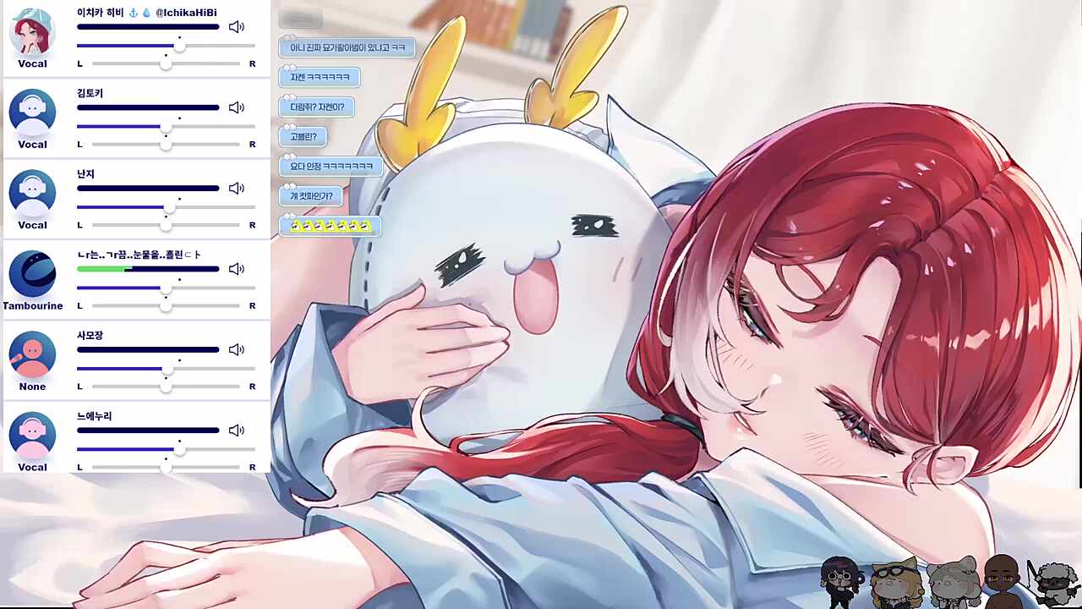Click 김토키's headphone avatar icon
Image resolution: width=1082 pixels, height=609 pixels.
click(x=32, y=112)
